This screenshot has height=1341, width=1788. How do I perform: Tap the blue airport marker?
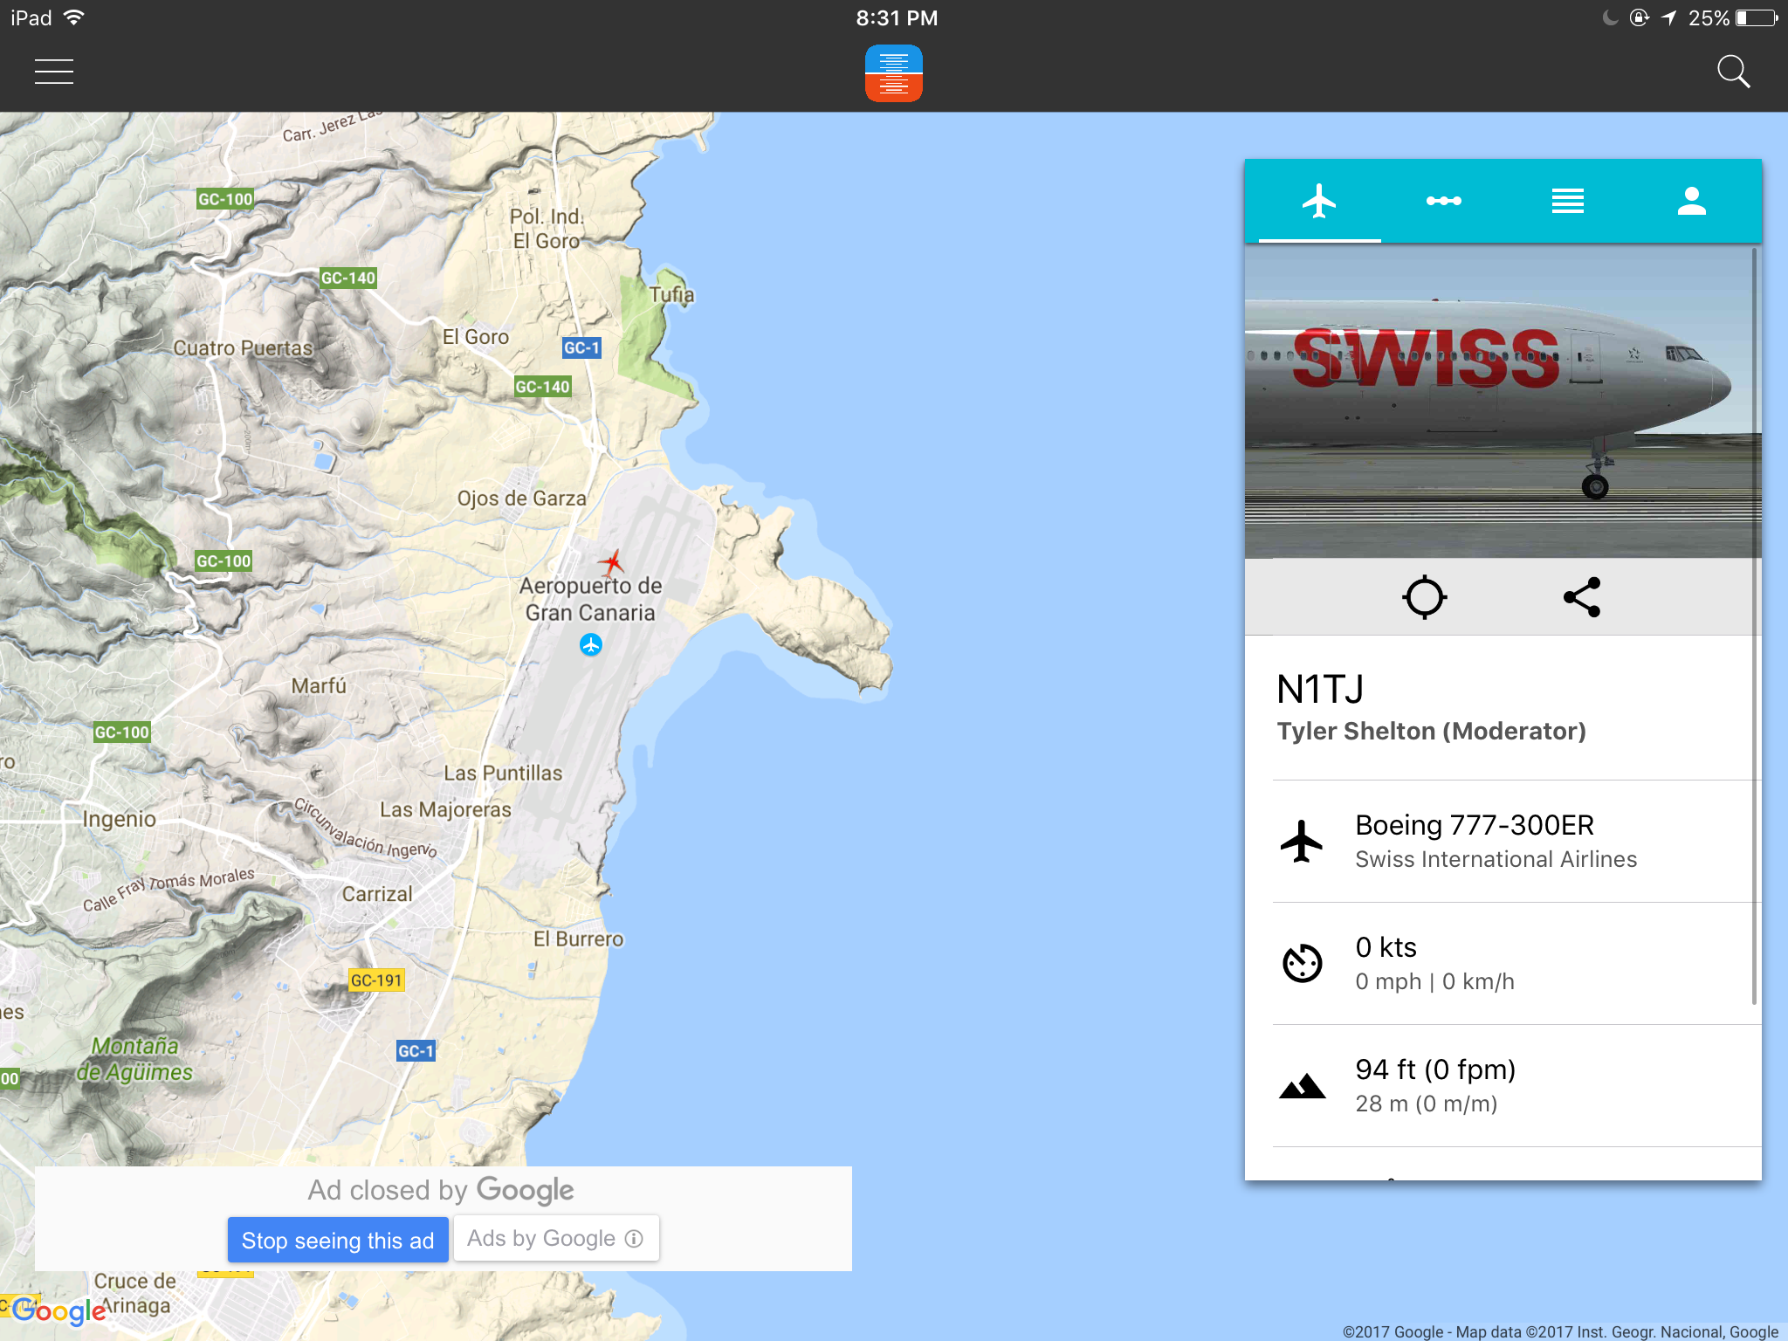[x=591, y=645]
